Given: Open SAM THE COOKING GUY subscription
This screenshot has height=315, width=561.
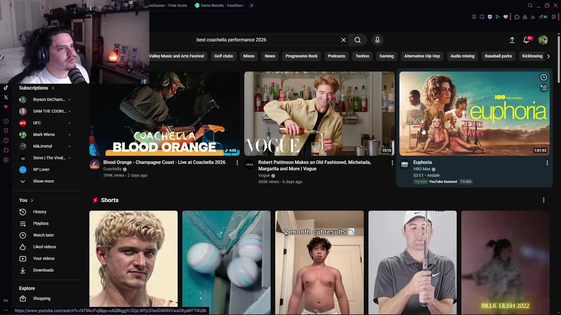Looking at the screenshot, I should (46, 111).
